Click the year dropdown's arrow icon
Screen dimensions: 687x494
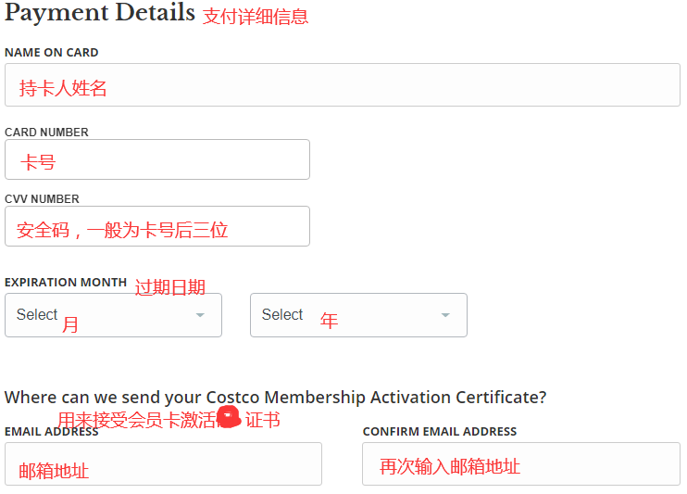click(x=445, y=315)
